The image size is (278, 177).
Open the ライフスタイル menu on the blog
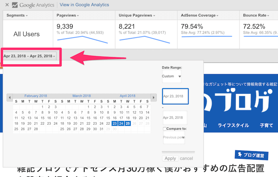coord(234,125)
